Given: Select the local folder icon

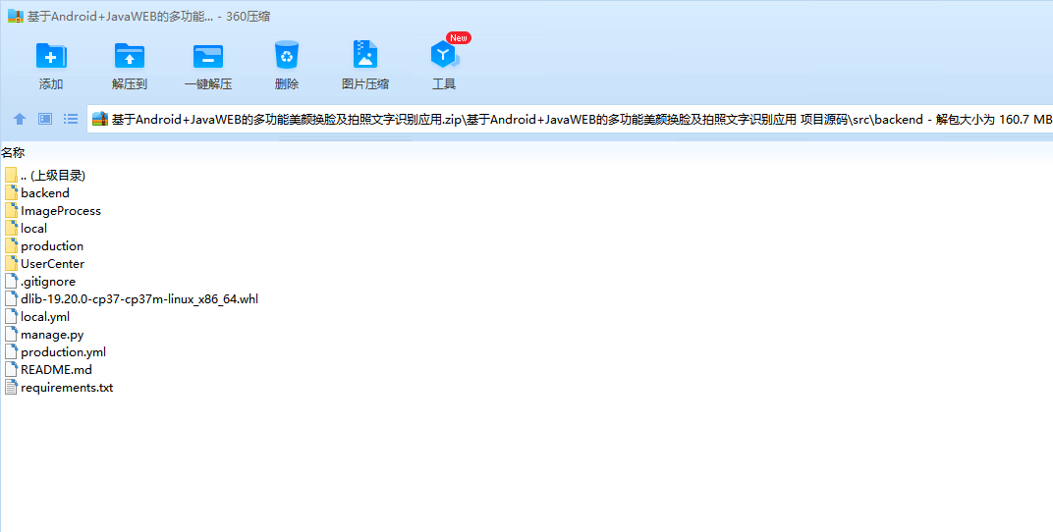Looking at the screenshot, I should click(x=11, y=228).
